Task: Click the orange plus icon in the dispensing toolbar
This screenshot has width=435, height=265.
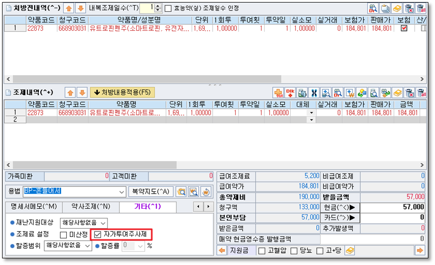Action: click(x=278, y=93)
